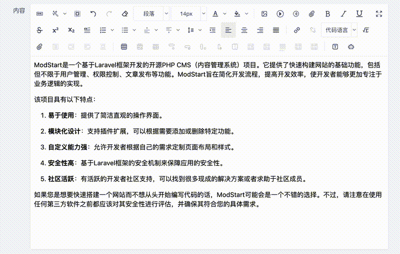Viewport: 400px width, 254px height.
Task: Select center alignment in the toolbar
Action: pyautogui.click(x=244, y=30)
